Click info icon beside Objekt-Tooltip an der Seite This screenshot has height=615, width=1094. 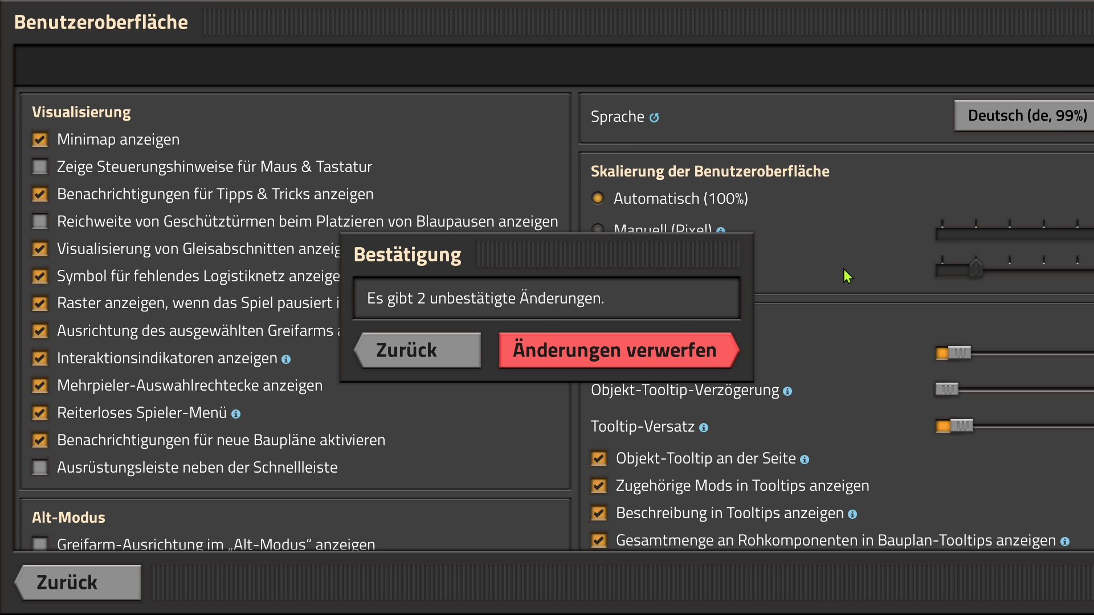click(805, 460)
